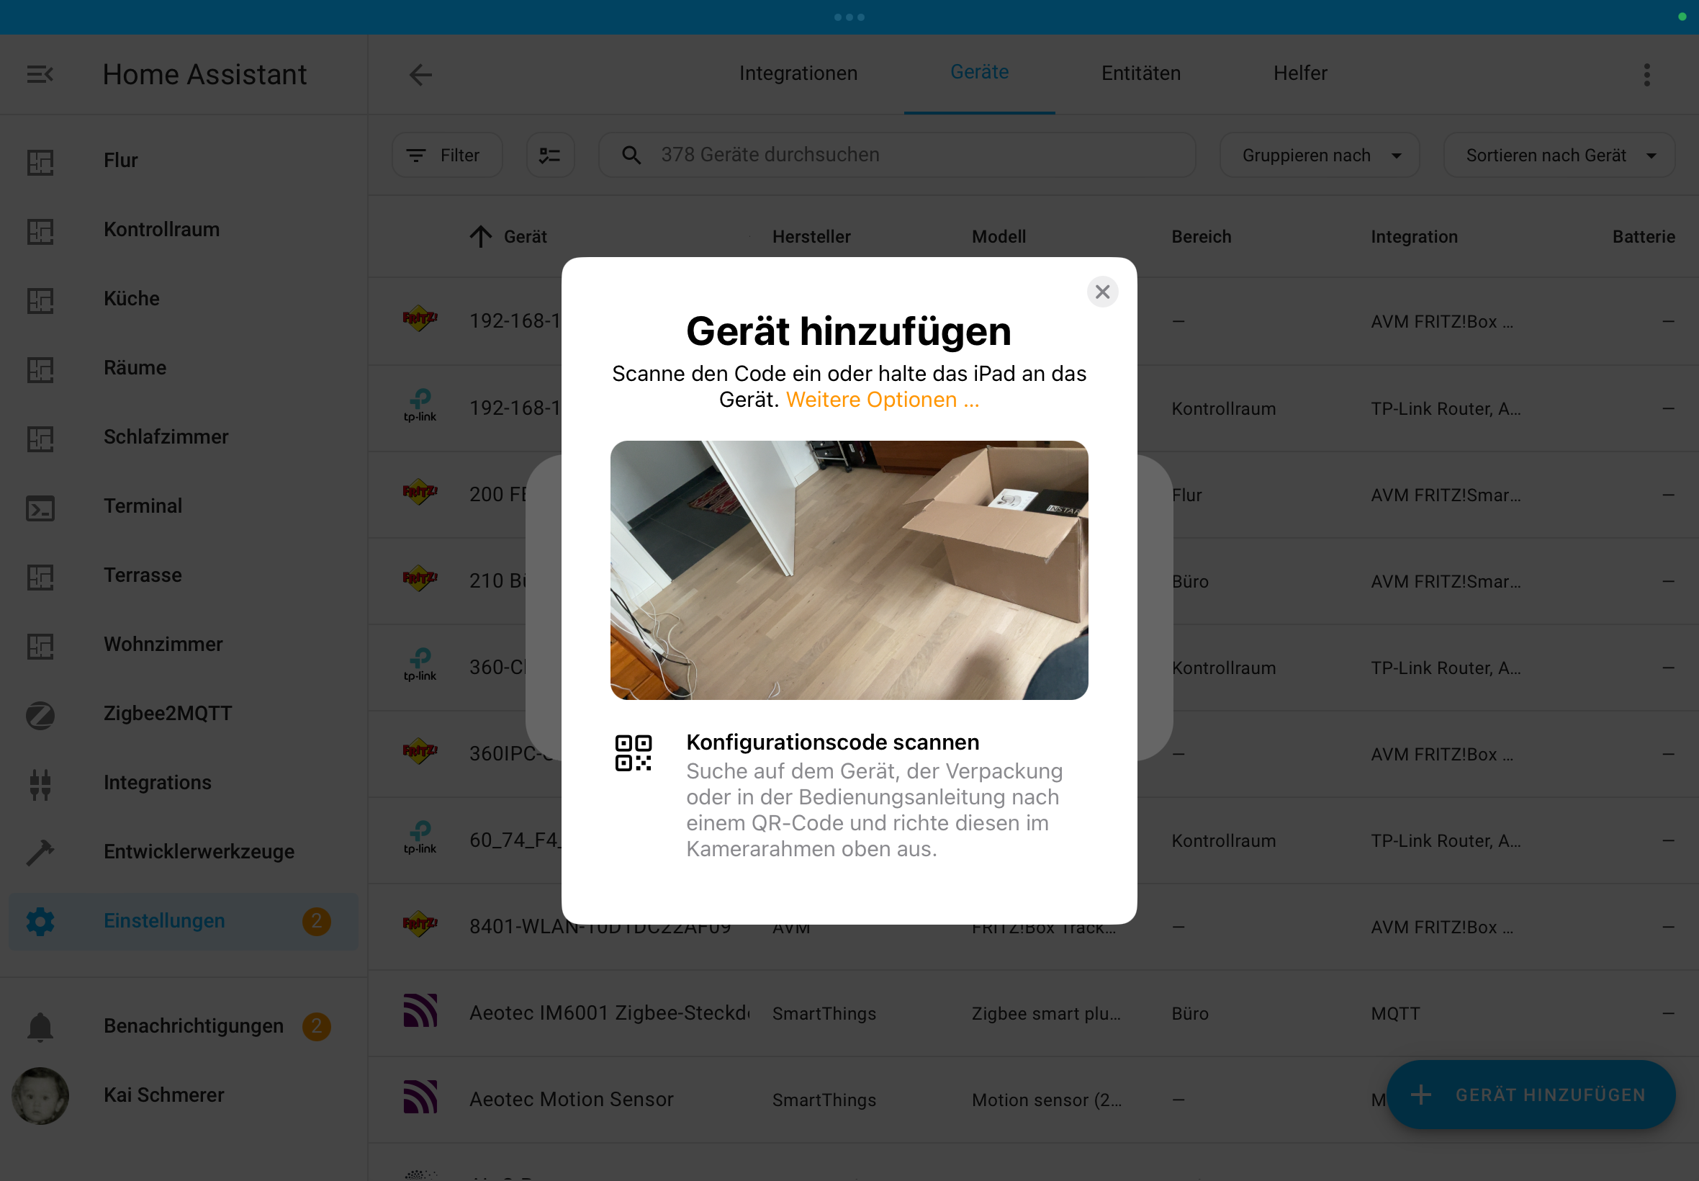
Task: Click the Weitere Optionen link
Action: pyautogui.click(x=882, y=400)
